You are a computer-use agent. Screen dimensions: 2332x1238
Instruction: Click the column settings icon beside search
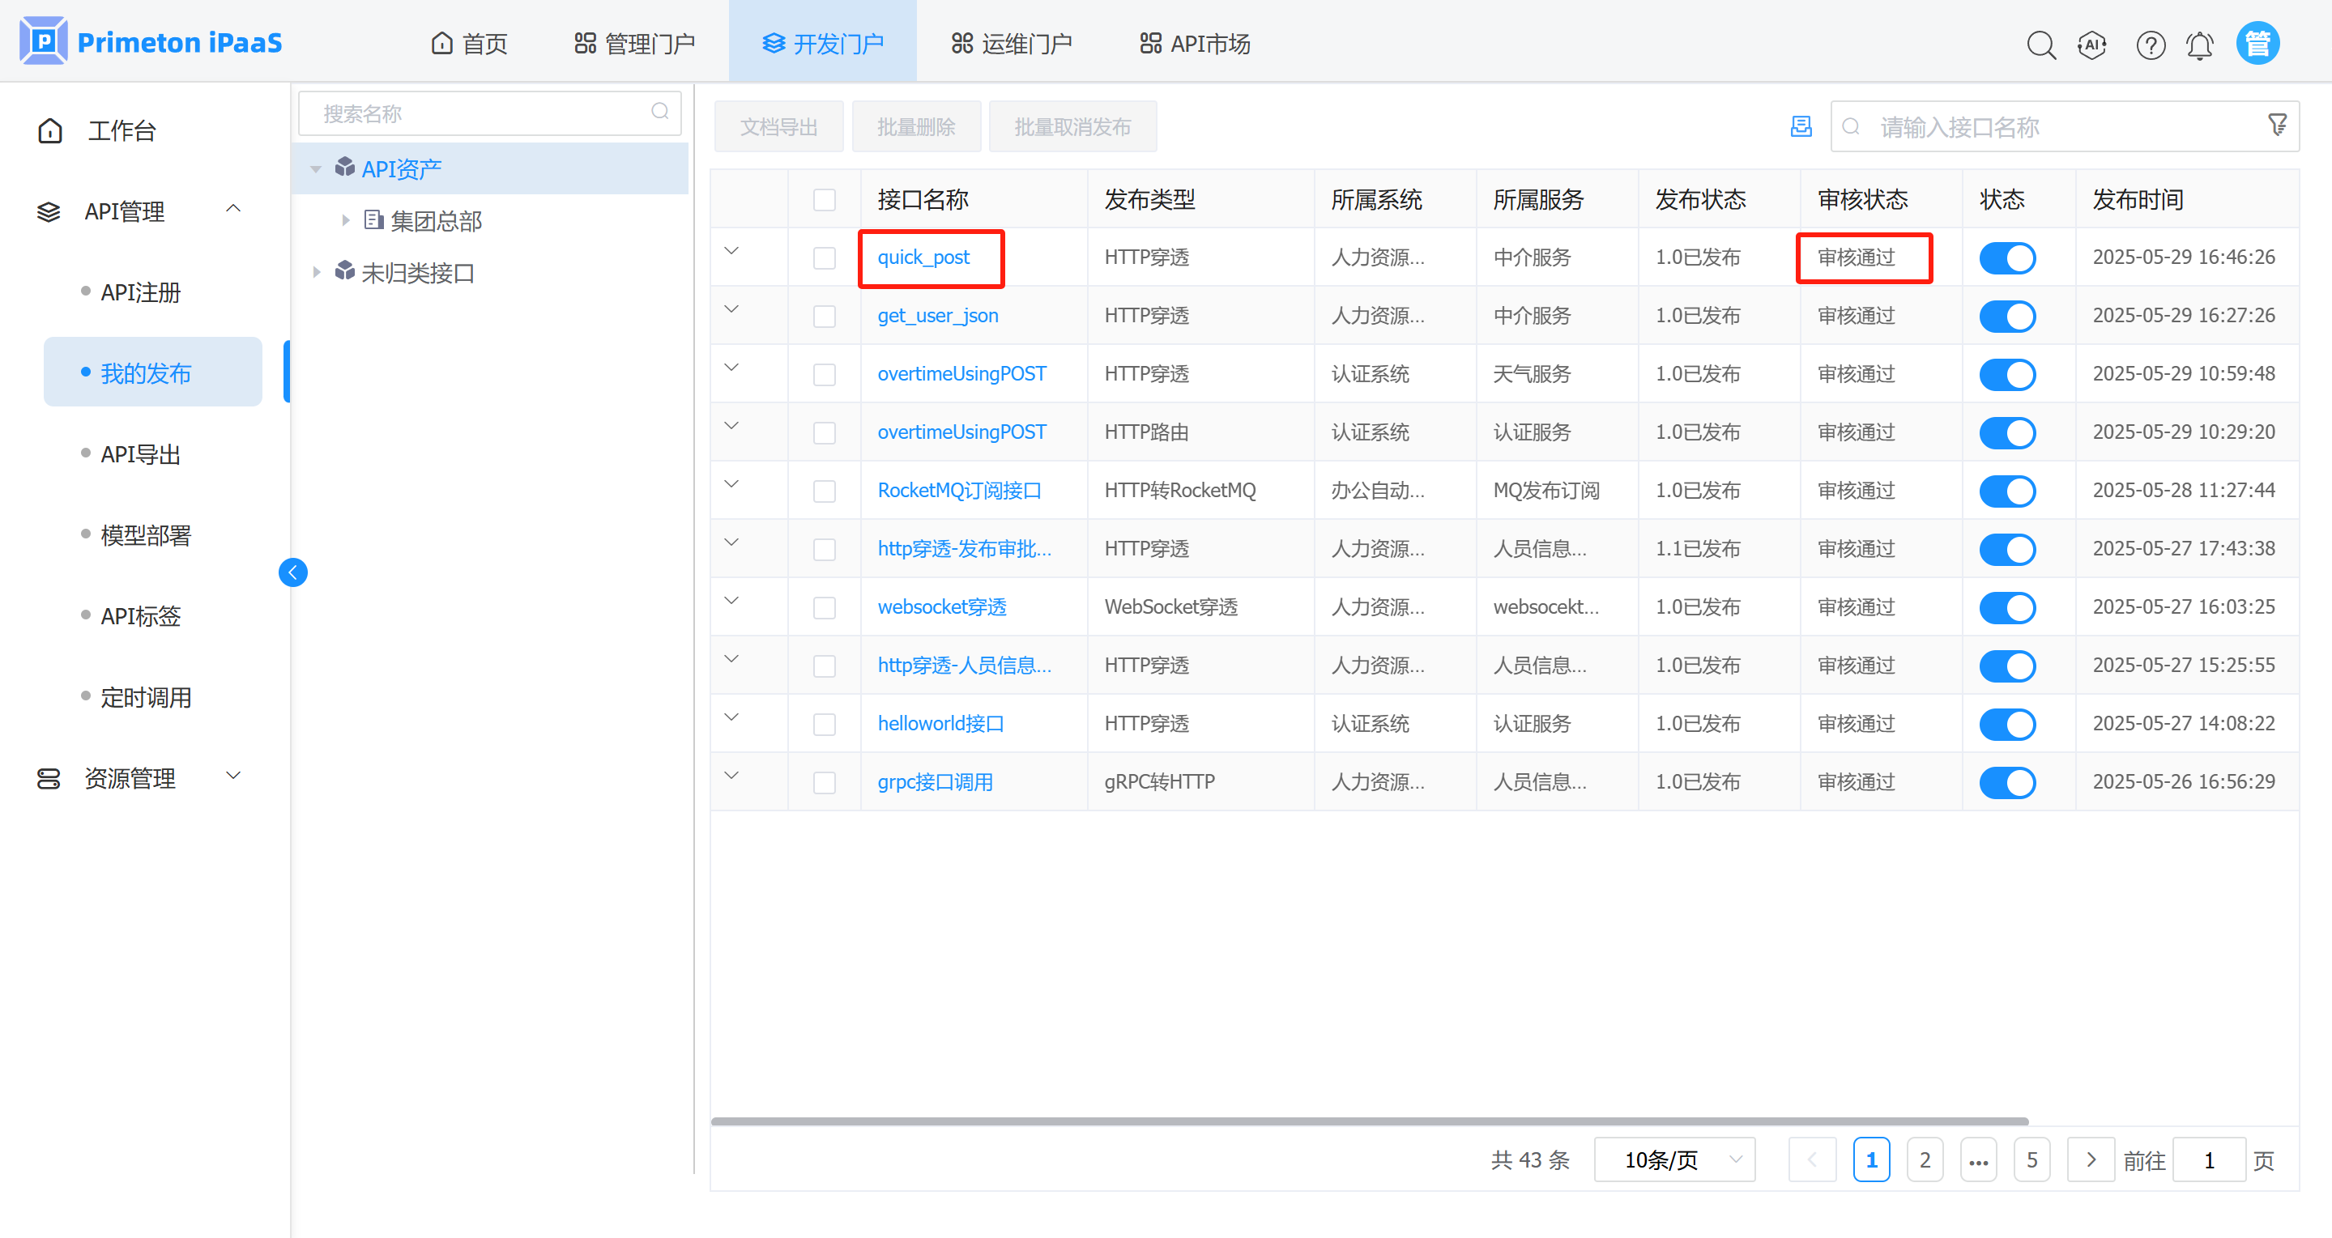point(1801,126)
